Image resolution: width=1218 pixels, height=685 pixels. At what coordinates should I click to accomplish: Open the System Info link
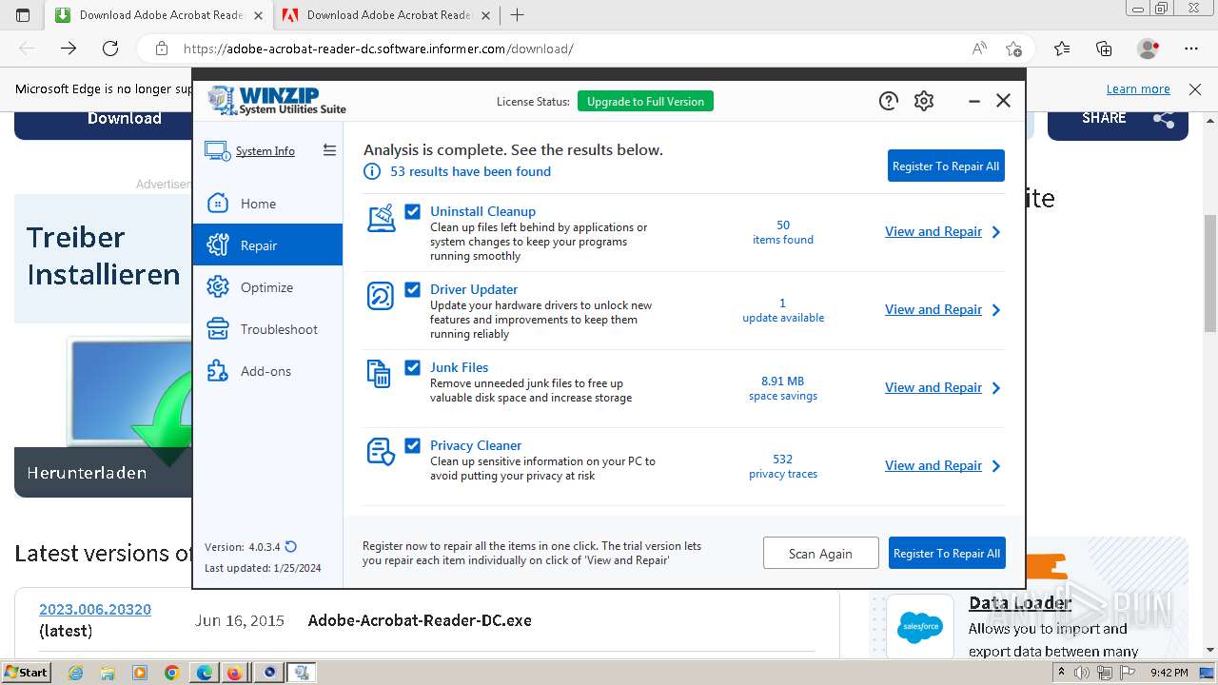[x=265, y=151]
